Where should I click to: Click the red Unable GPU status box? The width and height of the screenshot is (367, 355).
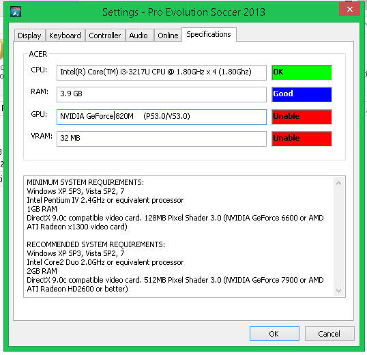point(302,117)
